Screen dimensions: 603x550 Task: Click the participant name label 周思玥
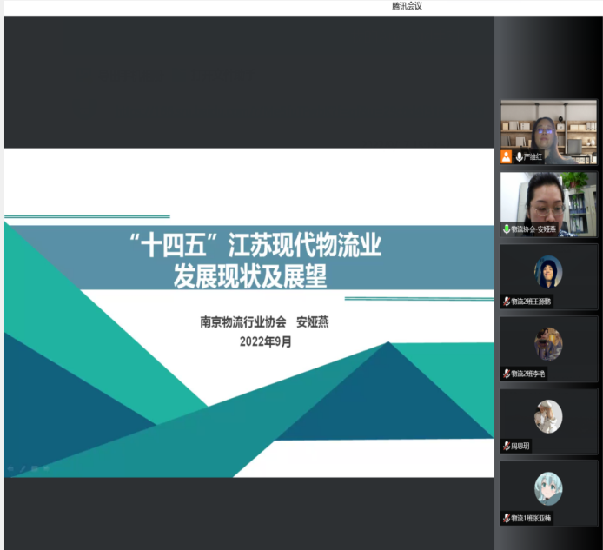(x=520, y=446)
